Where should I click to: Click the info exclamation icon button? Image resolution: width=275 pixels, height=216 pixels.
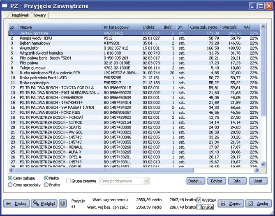point(62,203)
